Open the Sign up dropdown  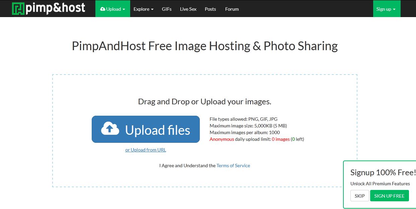click(387, 9)
